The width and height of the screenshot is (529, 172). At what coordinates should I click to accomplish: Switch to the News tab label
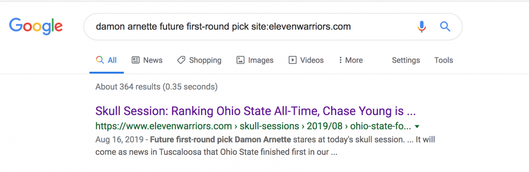153,60
